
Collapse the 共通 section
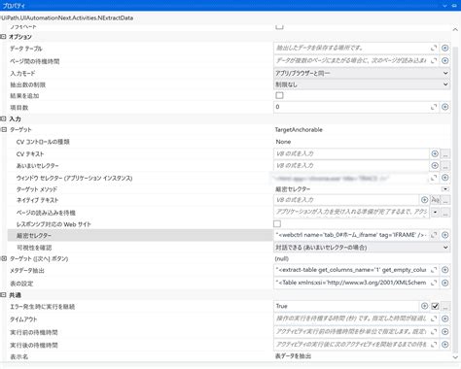pyautogui.click(x=3, y=295)
